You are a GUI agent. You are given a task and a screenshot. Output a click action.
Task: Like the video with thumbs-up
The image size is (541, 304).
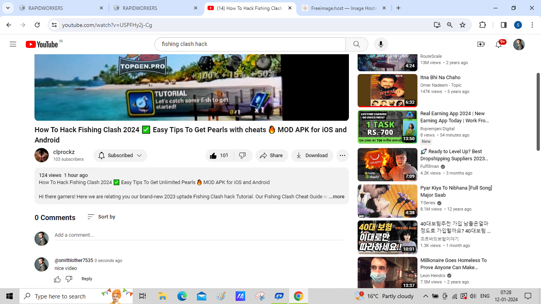click(x=219, y=156)
